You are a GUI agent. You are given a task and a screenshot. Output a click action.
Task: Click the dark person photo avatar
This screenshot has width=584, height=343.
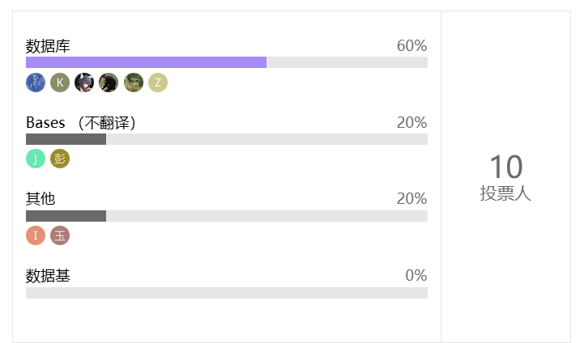(x=109, y=83)
